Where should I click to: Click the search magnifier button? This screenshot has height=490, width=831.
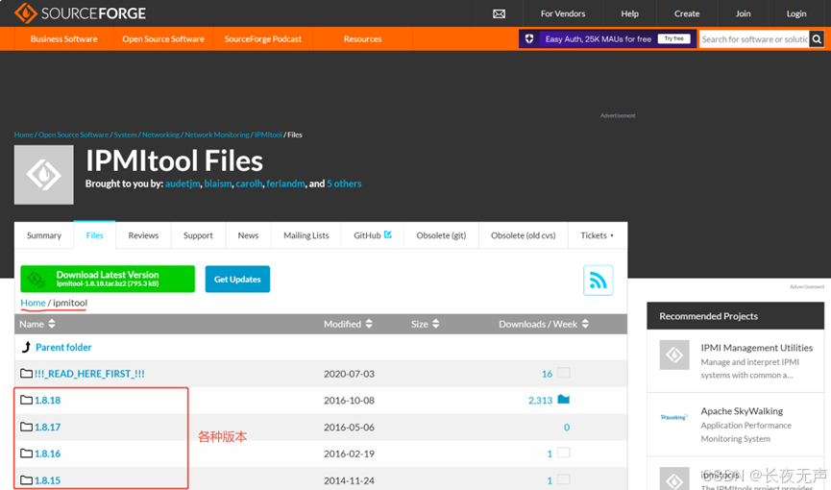(x=817, y=38)
